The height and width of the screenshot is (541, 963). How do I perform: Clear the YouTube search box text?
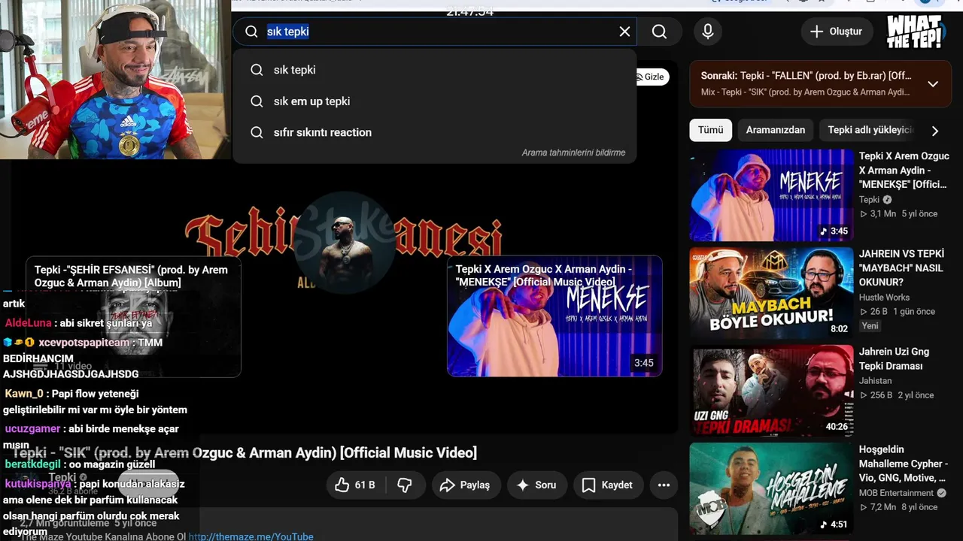point(624,32)
